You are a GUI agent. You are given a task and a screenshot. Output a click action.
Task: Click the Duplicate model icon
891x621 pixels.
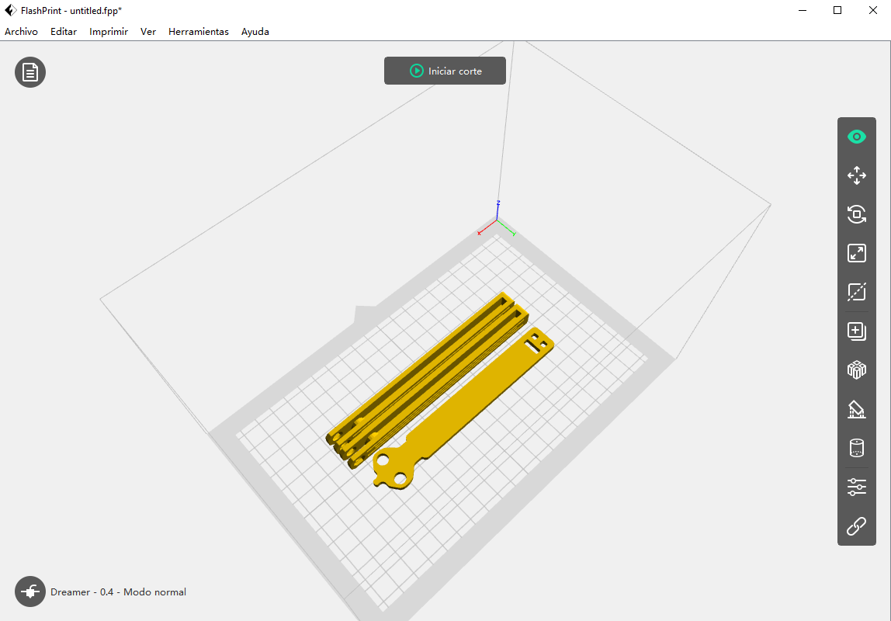click(x=856, y=331)
